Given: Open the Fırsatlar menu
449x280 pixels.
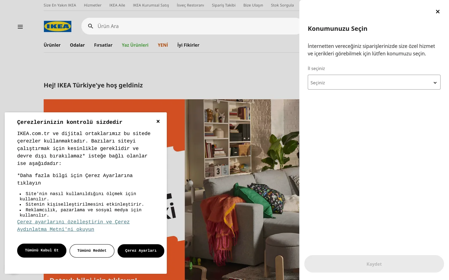Looking at the screenshot, I should [x=103, y=45].
